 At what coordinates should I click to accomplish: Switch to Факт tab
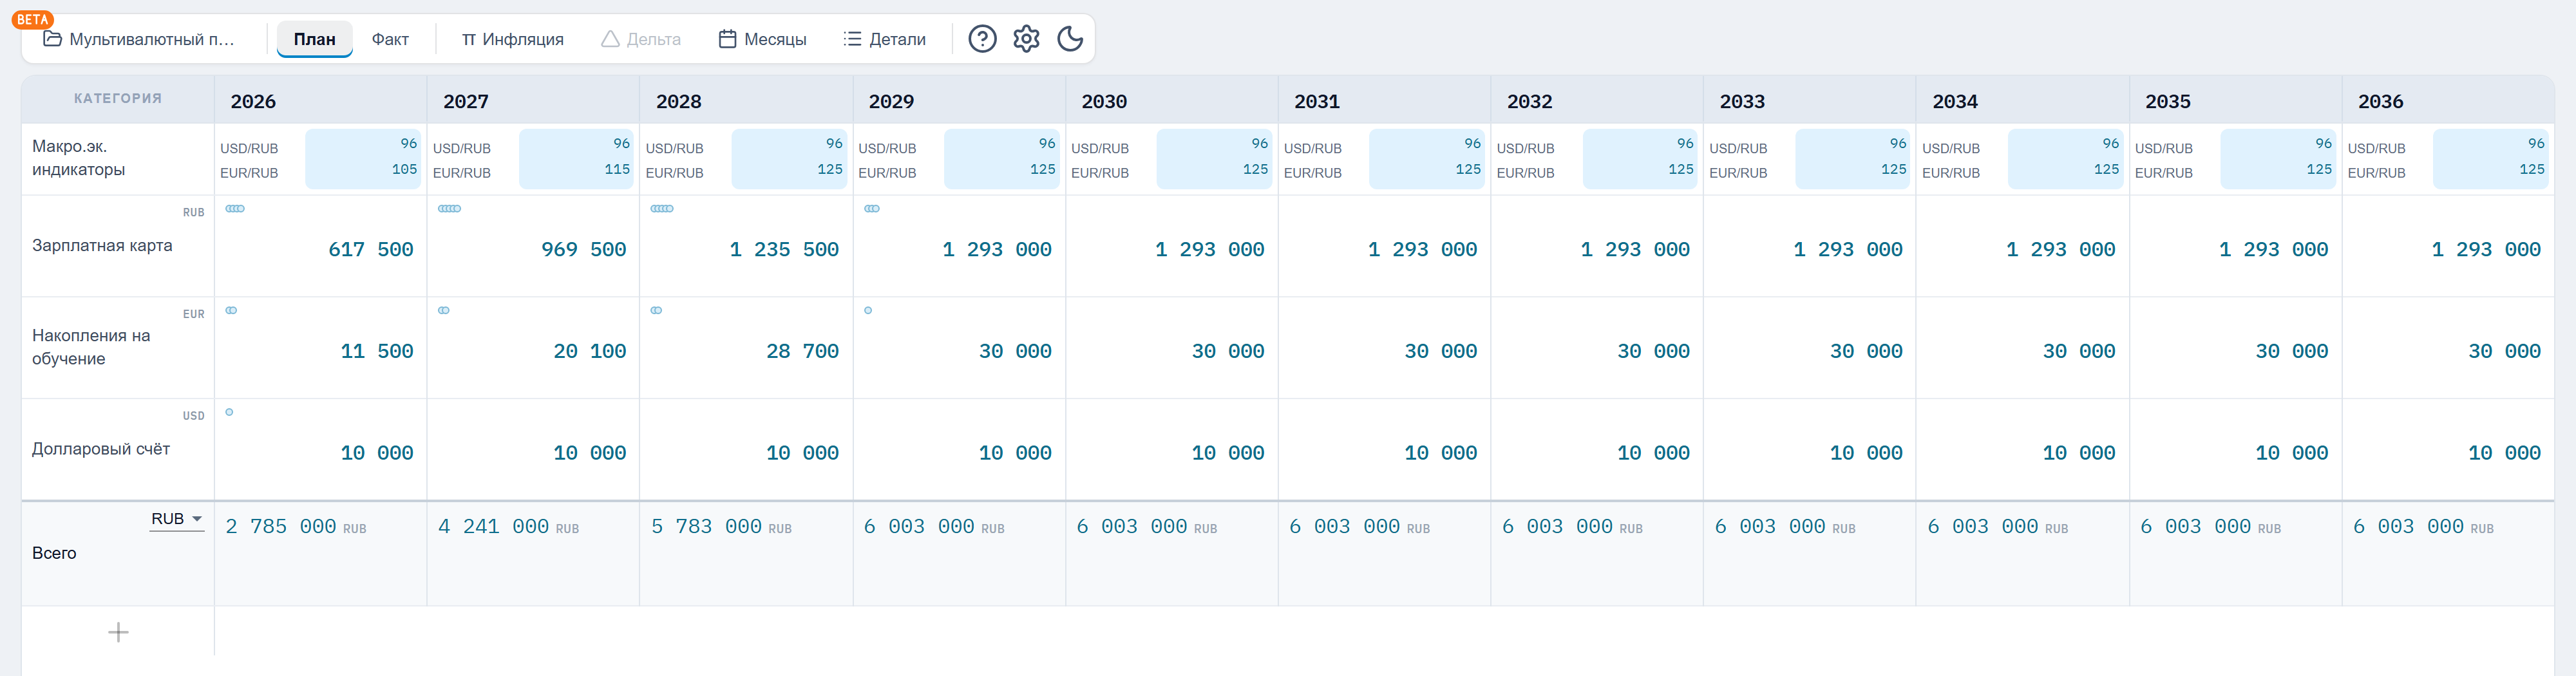click(390, 39)
